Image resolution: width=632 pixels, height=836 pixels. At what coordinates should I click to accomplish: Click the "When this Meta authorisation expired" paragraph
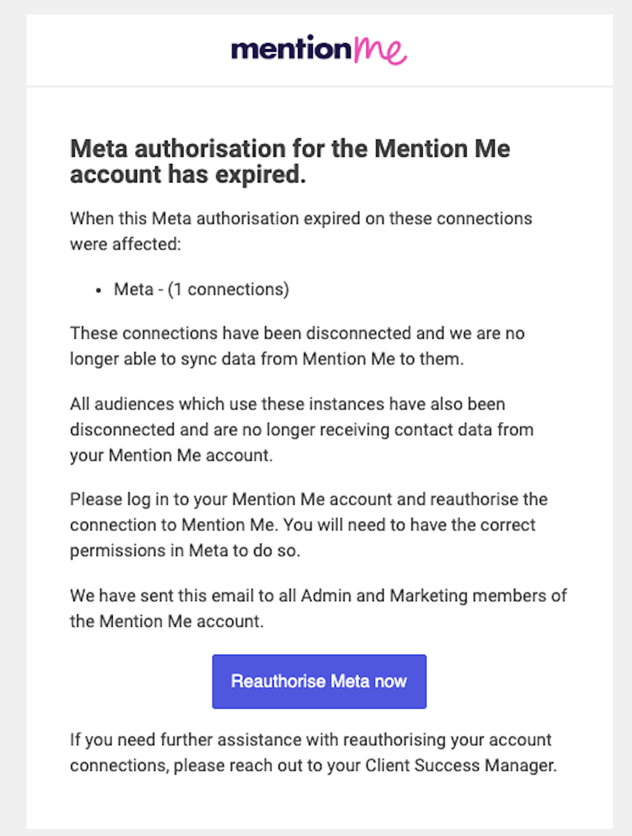(301, 231)
